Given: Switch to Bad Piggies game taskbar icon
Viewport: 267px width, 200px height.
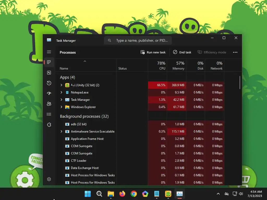Looking at the screenshot, I should 168,194.
